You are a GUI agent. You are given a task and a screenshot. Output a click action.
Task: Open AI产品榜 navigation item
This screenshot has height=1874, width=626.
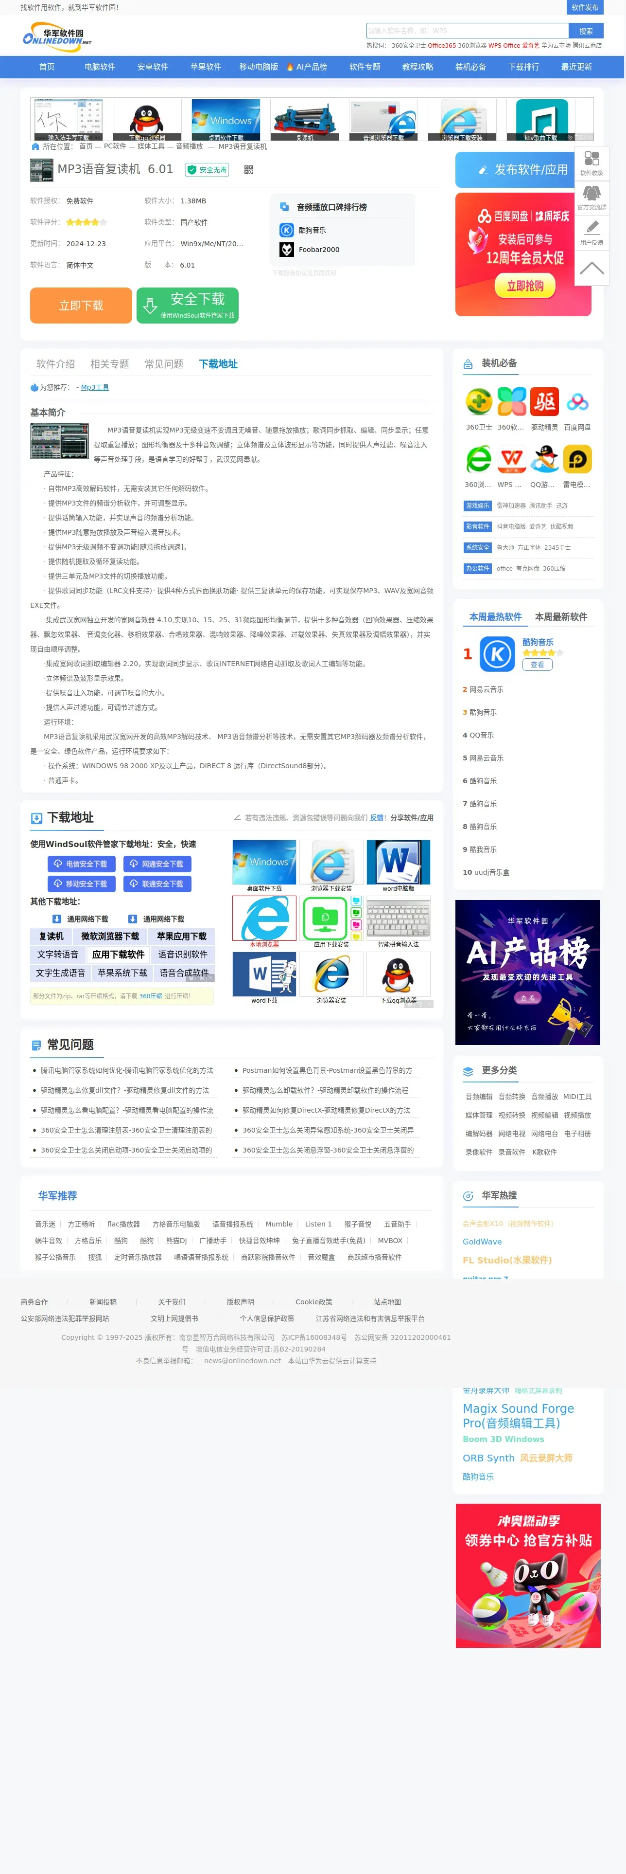tap(307, 67)
